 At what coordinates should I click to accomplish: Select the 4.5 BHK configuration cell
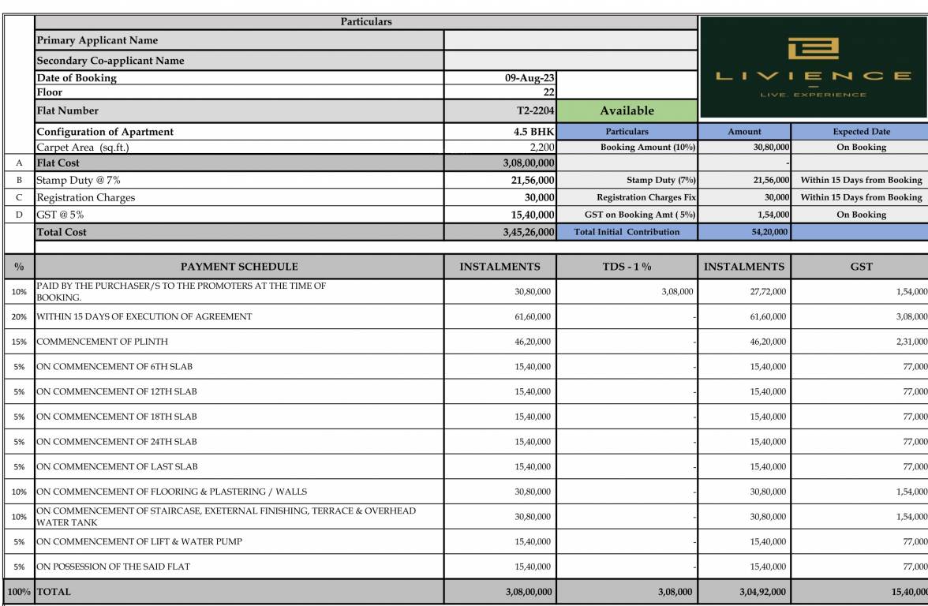pos(500,132)
